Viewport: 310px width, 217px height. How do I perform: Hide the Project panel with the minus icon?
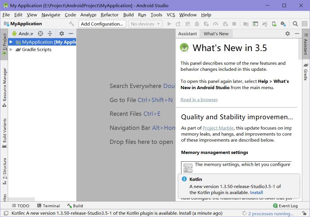click(x=71, y=34)
